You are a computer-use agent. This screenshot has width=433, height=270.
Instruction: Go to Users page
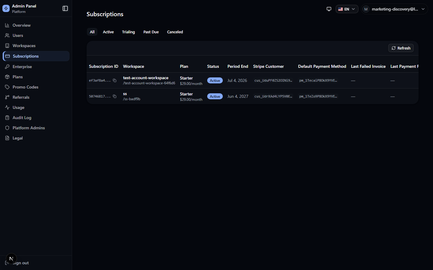36,35
